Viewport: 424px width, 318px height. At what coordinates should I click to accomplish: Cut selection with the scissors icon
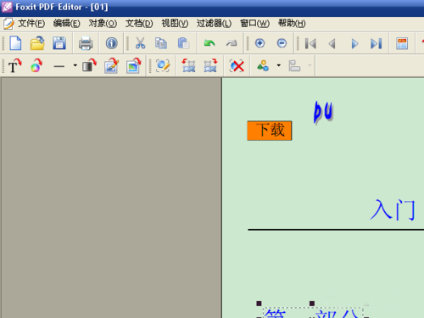coord(140,43)
